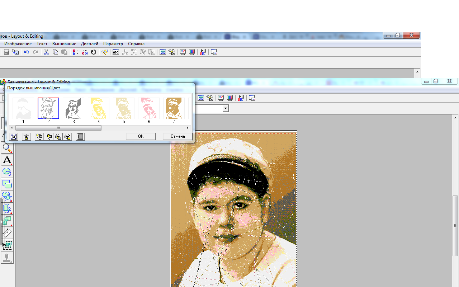Open the Изображение menu
Viewport: 459px width, 287px height.
pos(18,44)
